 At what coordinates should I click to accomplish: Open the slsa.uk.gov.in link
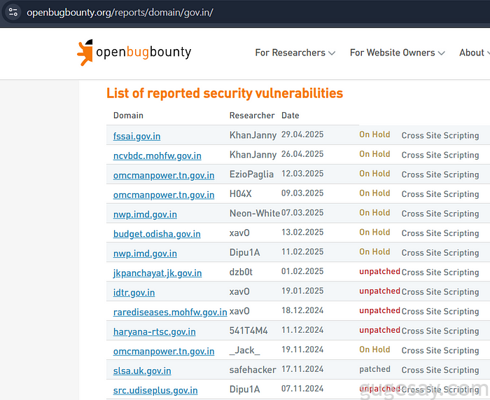tap(142, 371)
